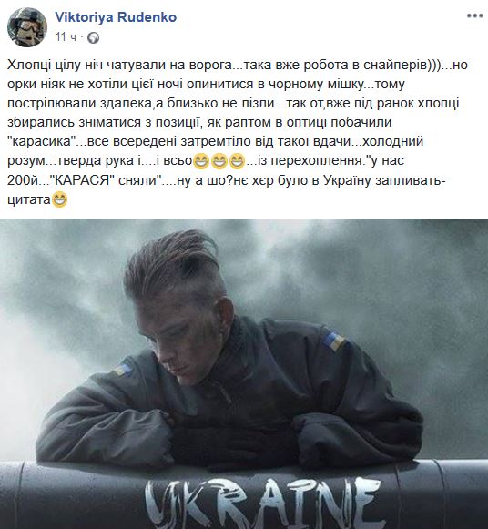Click the laughing emoji after 'цитата'

pyautogui.click(x=60, y=200)
